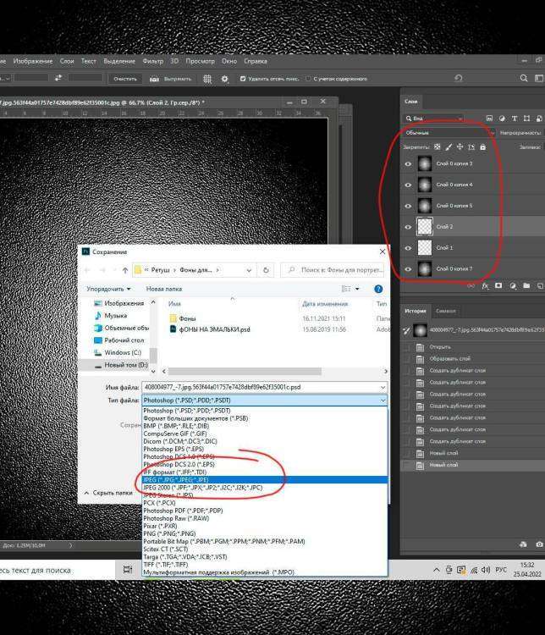Screen dimensions: 545x635
Task: Hide the layer Слой 2
Action: (x=409, y=227)
